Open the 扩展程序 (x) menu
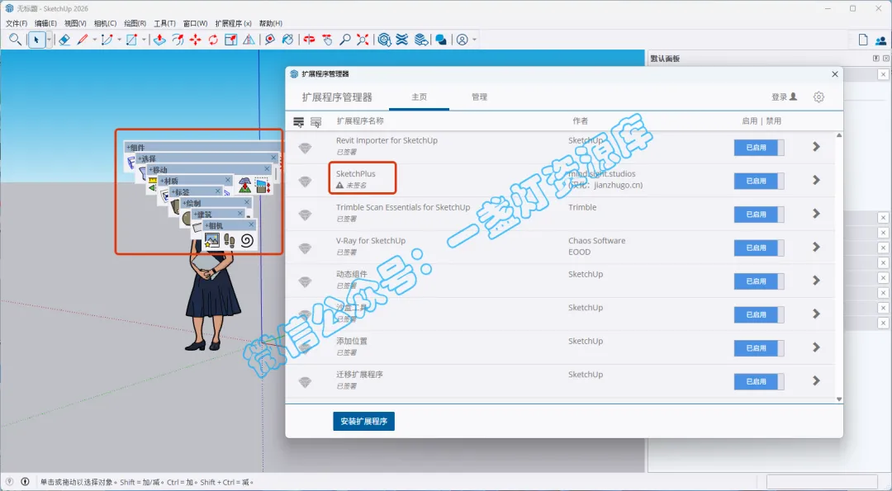The height and width of the screenshot is (491, 892). pyautogui.click(x=233, y=23)
